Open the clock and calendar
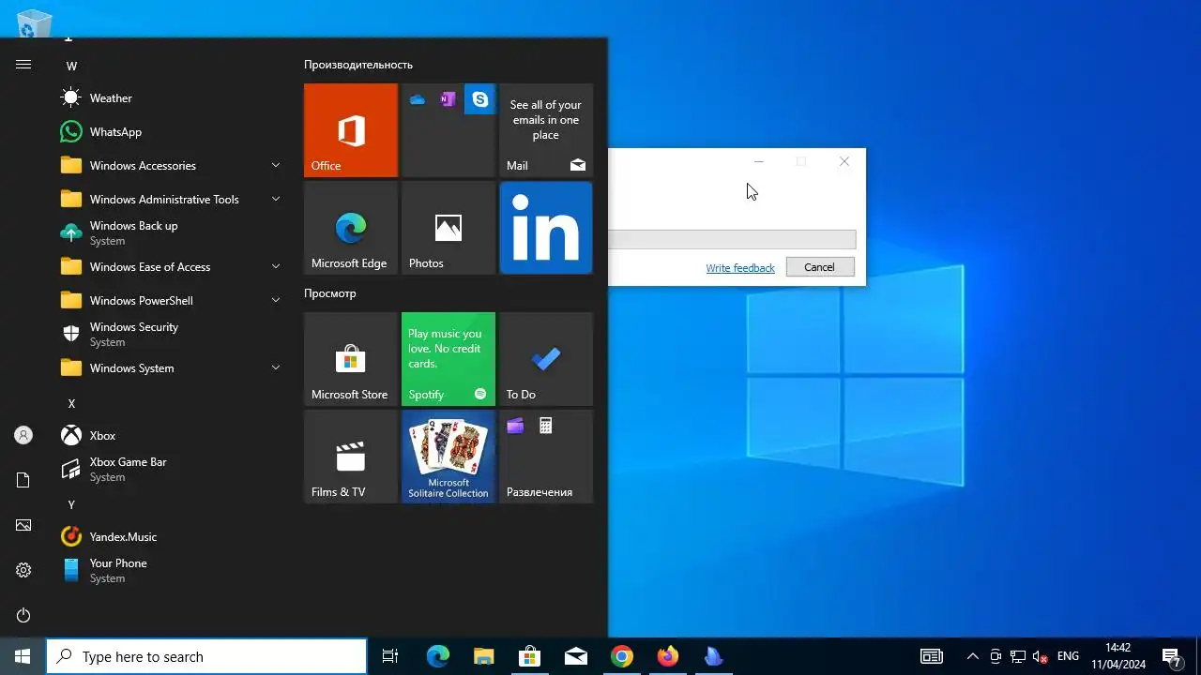 pos(1118,656)
